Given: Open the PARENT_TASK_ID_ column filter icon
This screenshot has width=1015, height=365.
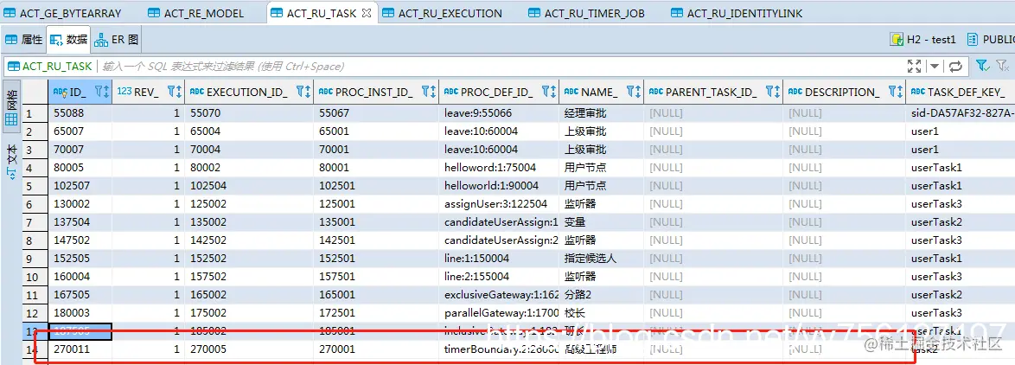Looking at the screenshot, I should (x=769, y=92).
